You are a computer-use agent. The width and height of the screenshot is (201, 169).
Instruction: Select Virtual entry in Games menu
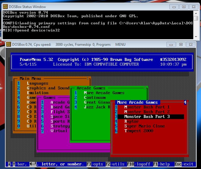(59, 131)
